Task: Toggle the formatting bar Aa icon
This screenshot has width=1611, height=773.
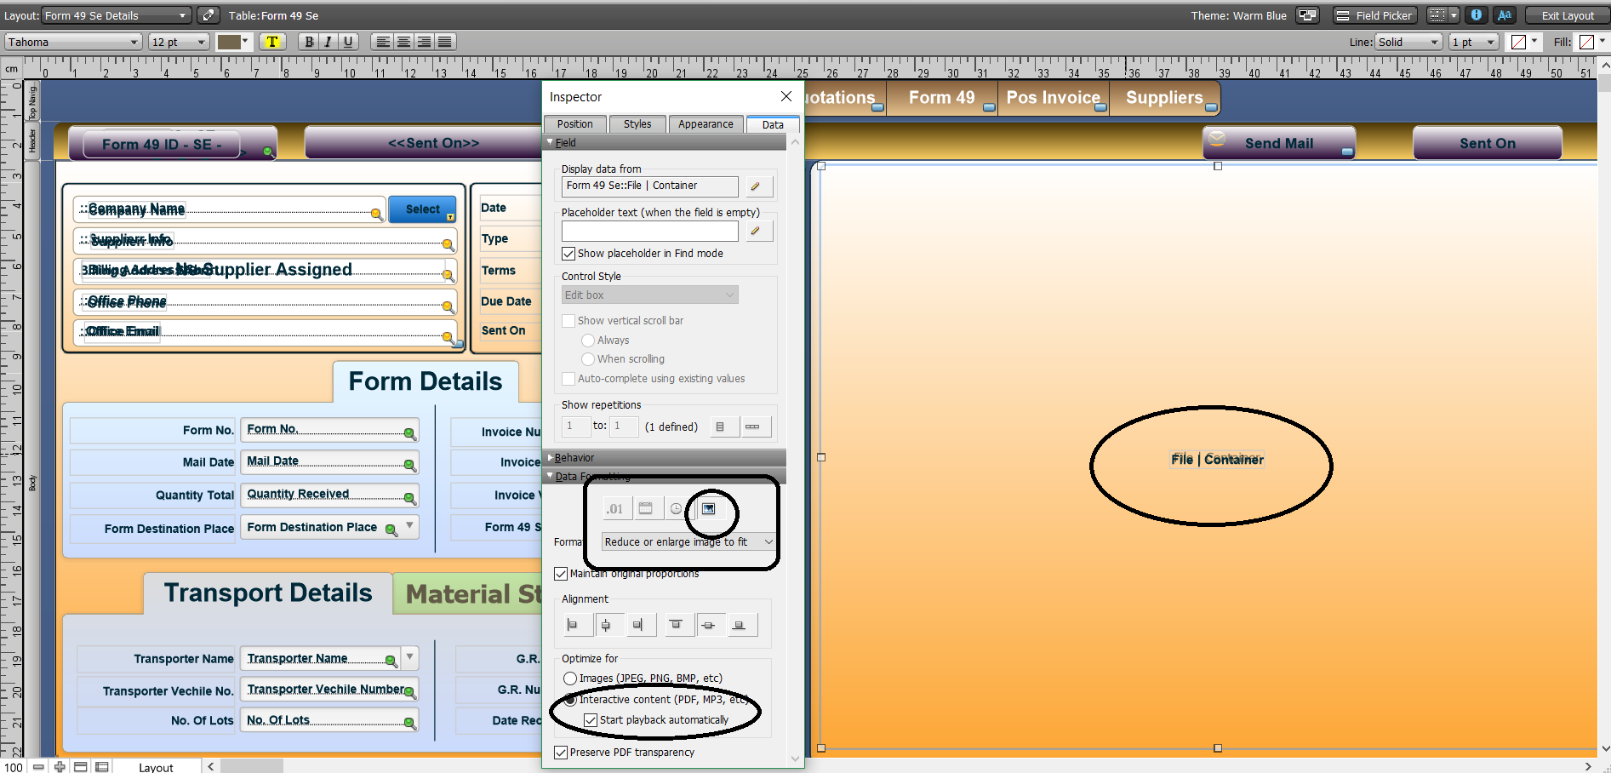Action: [x=1505, y=15]
